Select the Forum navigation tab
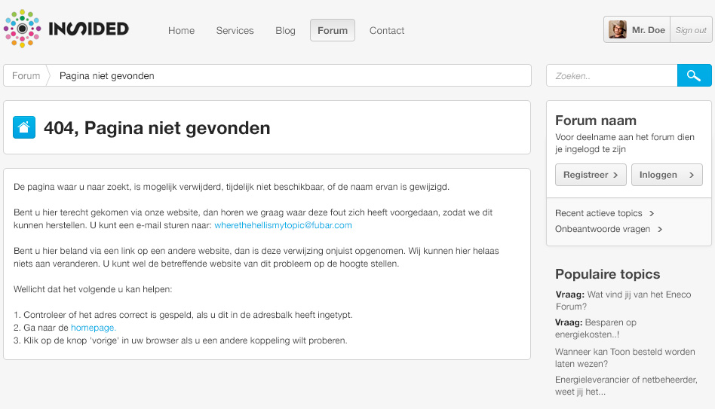The width and height of the screenshot is (715, 409). click(x=333, y=31)
